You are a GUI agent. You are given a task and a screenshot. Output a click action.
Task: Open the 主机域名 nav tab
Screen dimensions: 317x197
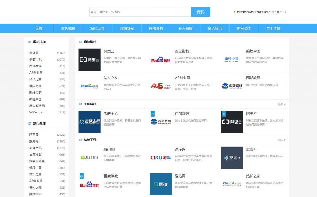coord(68,28)
